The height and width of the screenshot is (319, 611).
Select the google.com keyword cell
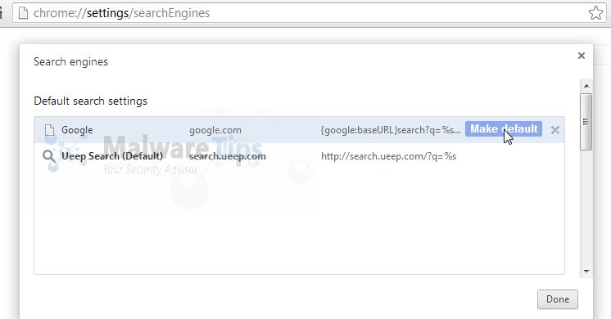click(x=215, y=130)
